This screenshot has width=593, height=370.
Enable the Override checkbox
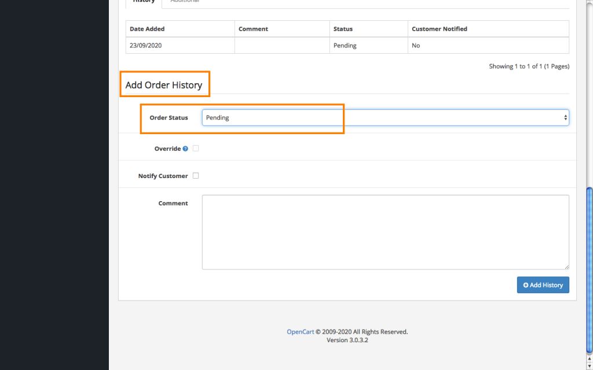pyautogui.click(x=196, y=149)
